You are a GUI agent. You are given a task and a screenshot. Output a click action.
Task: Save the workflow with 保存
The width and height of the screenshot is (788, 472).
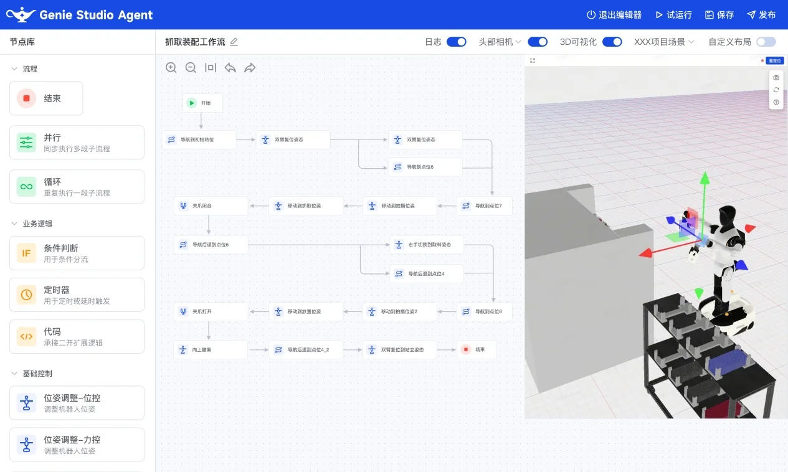tap(719, 15)
